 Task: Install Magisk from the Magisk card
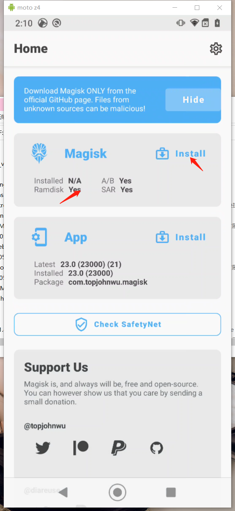(x=181, y=154)
